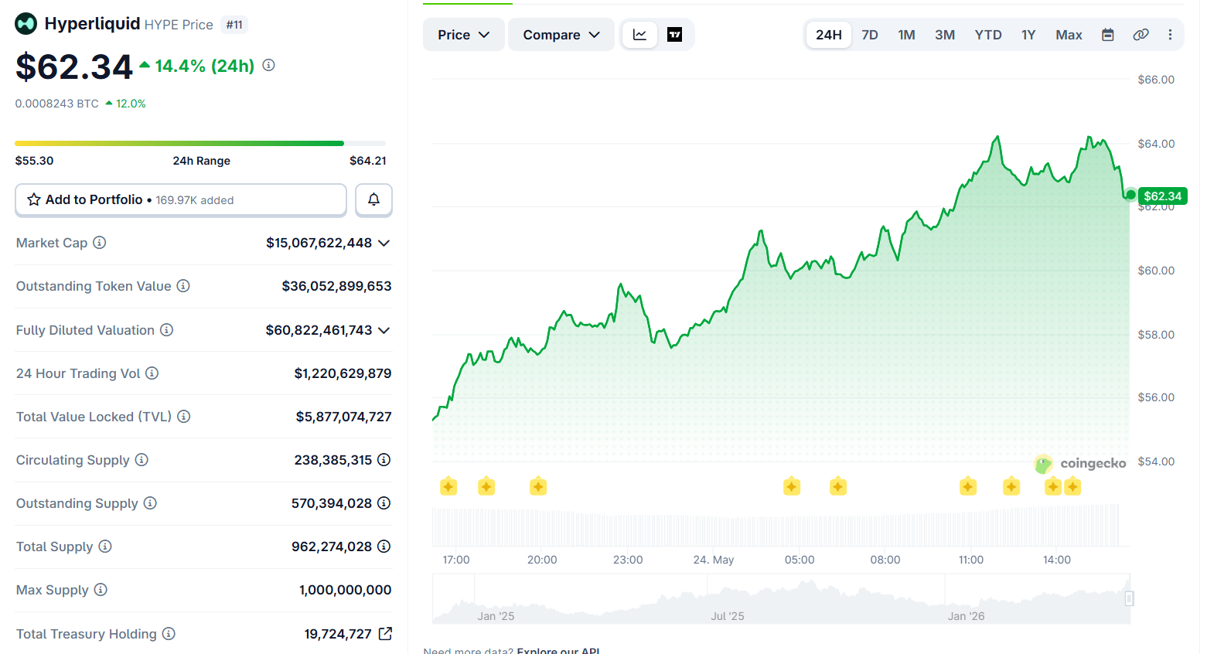
Task: Click the last news marker on chart
Action: point(1072,486)
